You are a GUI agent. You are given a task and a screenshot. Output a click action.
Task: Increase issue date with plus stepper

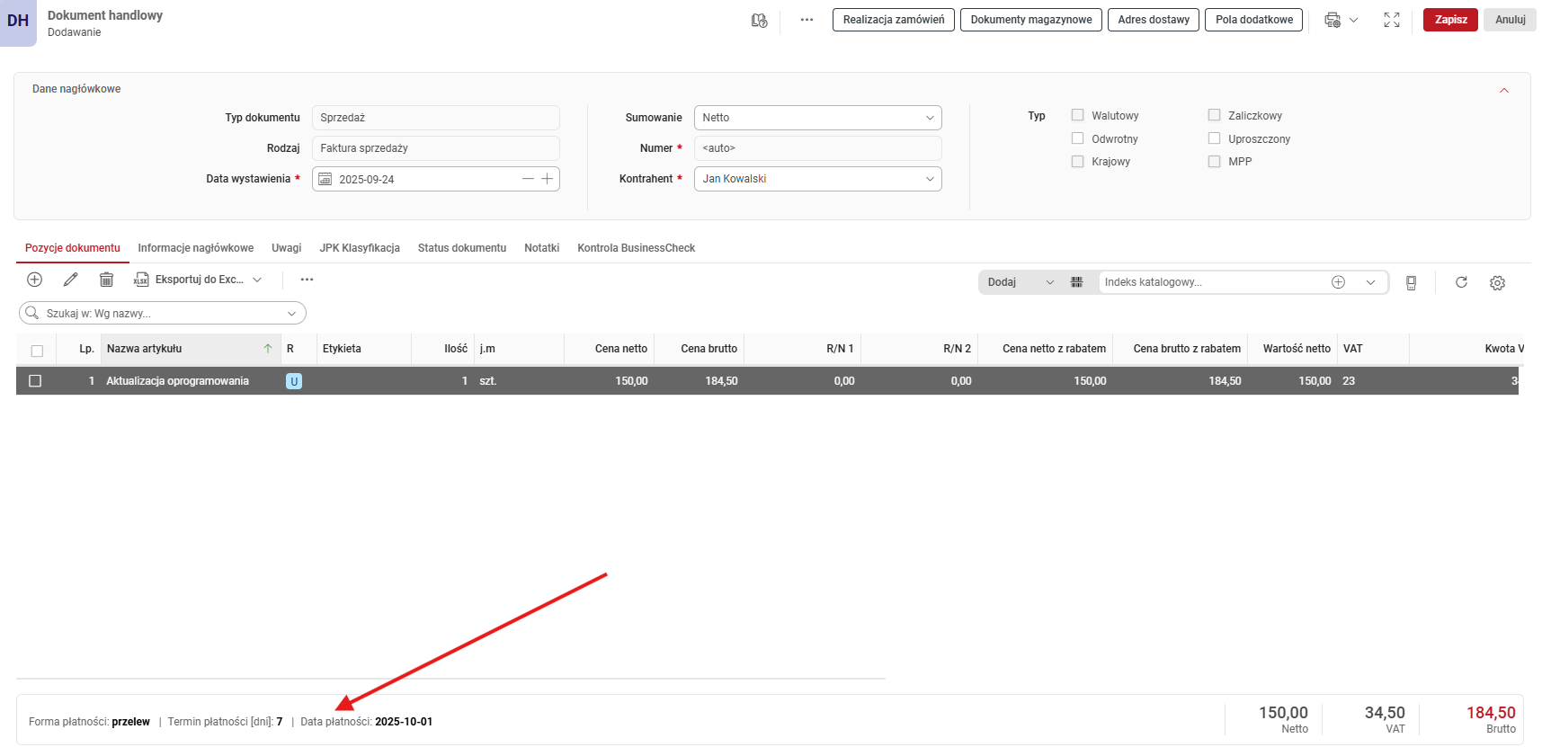[547, 179]
